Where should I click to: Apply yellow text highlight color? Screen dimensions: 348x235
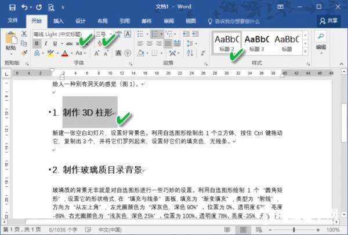pyautogui.click(x=50, y=53)
